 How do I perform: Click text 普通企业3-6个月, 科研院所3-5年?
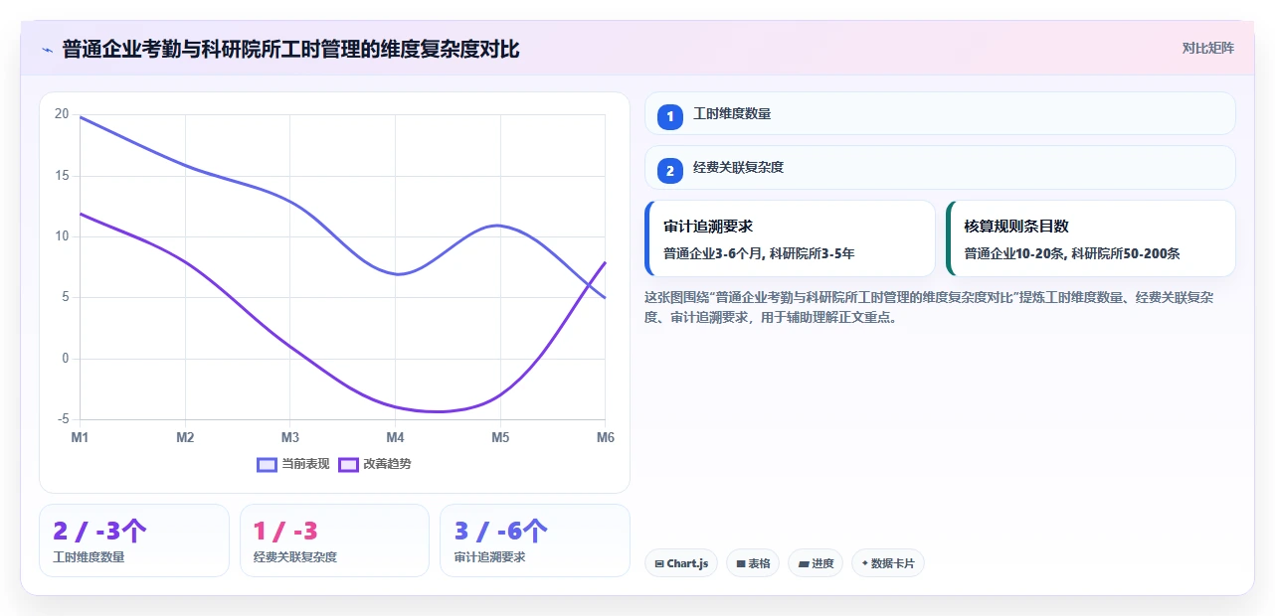pos(759,253)
